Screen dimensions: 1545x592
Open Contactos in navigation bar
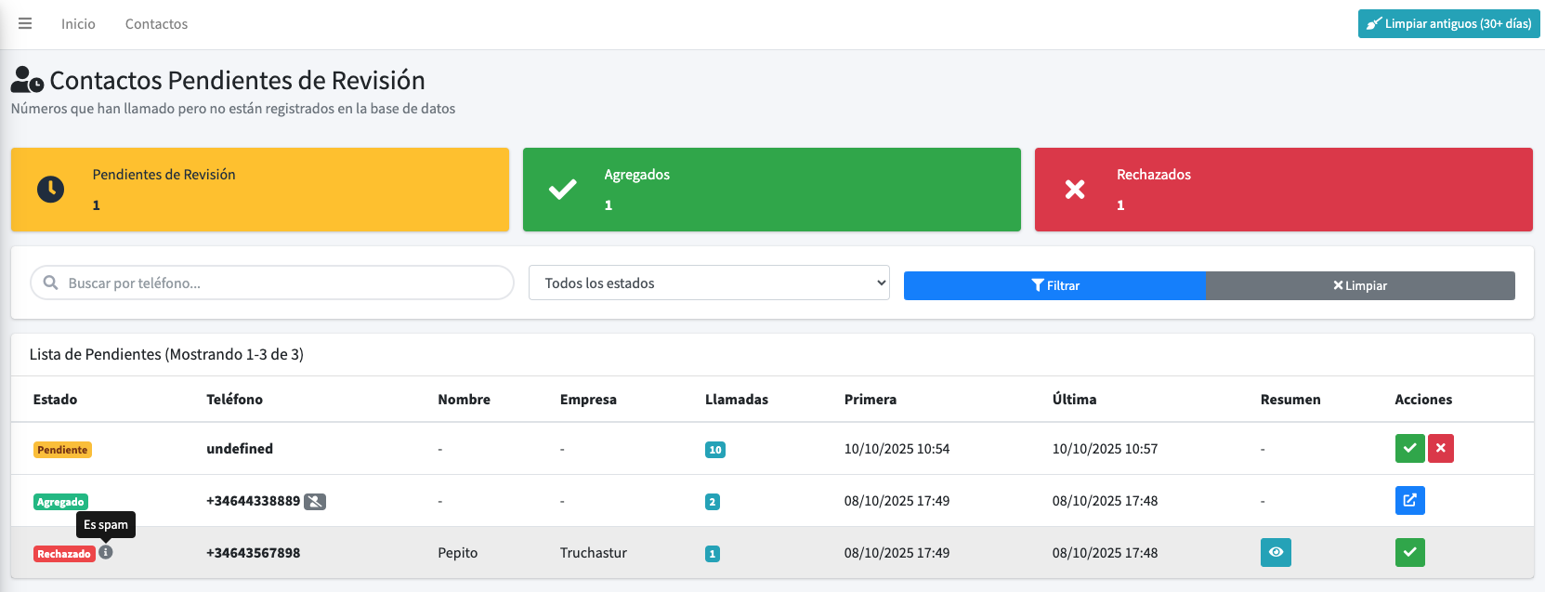[156, 24]
